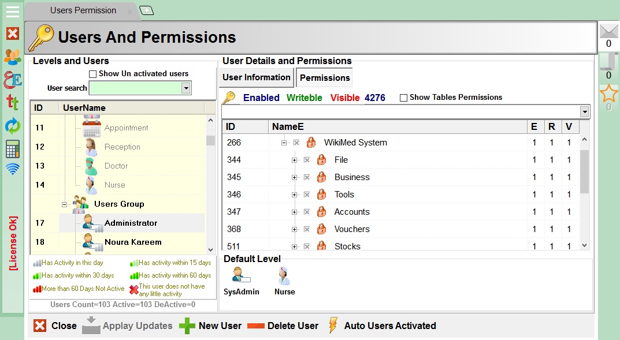The height and width of the screenshot is (340, 620).
Task: Enable Show Un activated users checkbox
Action: pyautogui.click(x=92, y=74)
